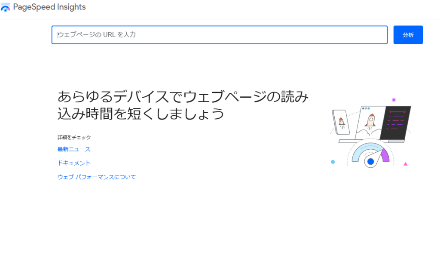Click the blue 分析 button
Screen dimensions: 440x274
[408, 35]
